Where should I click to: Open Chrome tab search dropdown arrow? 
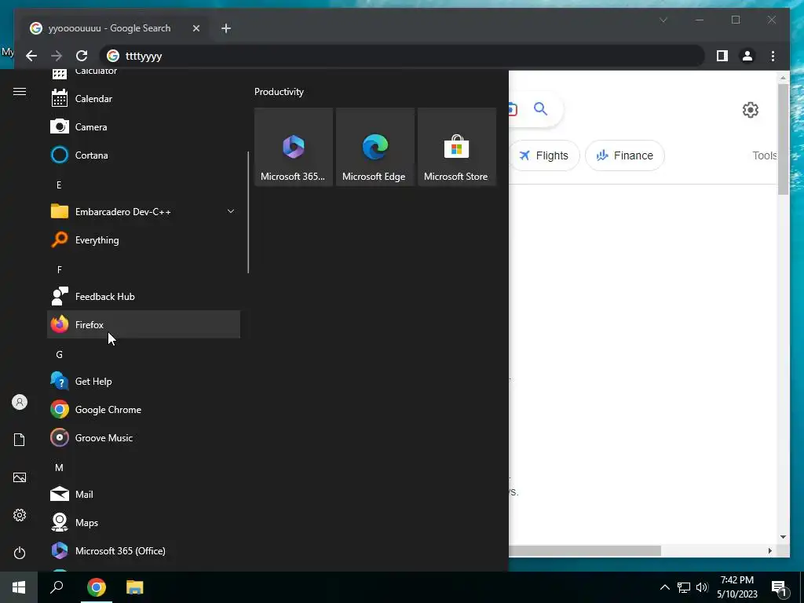(x=663, y=20)
